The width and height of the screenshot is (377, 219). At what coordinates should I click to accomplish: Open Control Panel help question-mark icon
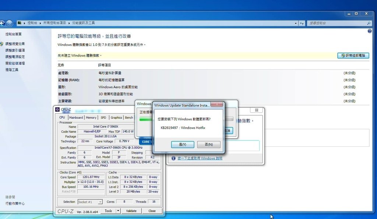click(x=370, y=31)
